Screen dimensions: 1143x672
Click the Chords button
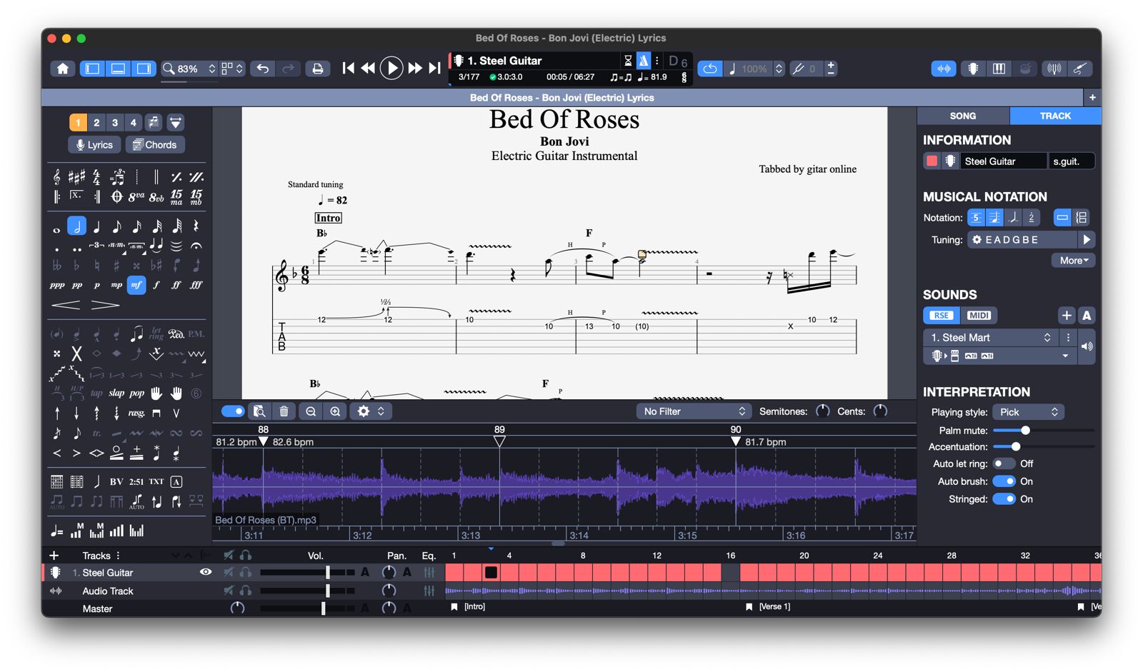click(x=155, y=145)
